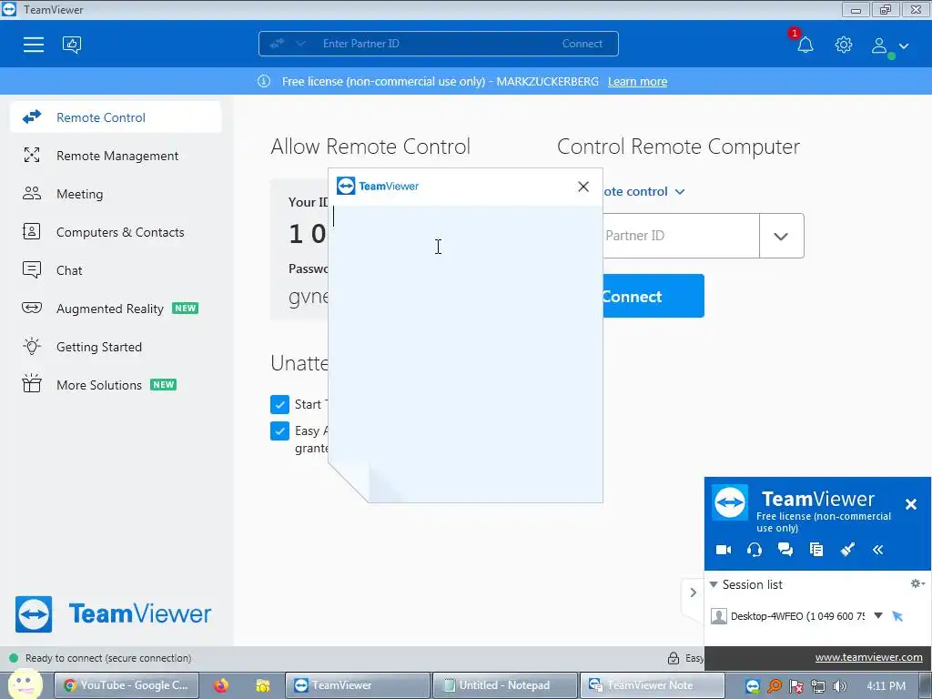
Task: Click the Remote Control arrows icon
Action: pos(32,117)
